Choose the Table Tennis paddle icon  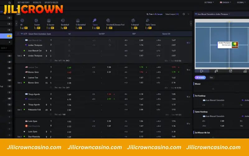[147, 20]
